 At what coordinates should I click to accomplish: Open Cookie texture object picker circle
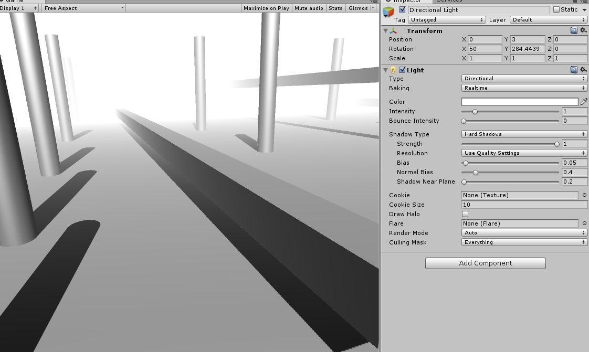584,195
